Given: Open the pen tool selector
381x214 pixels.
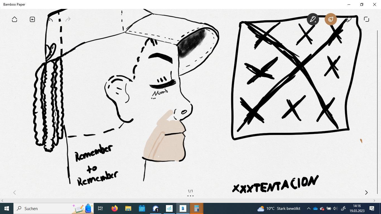Looking at the screenshot, I should [313, 19].
